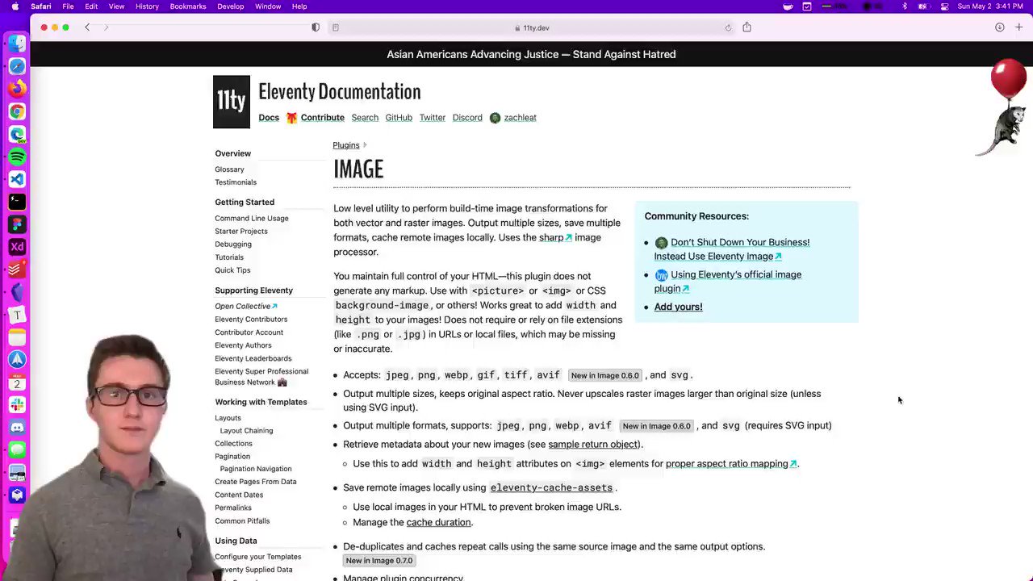Screen dimensions: 1033x581
Task: Select Overview in the sidebar
Action: tap(232, 153)
